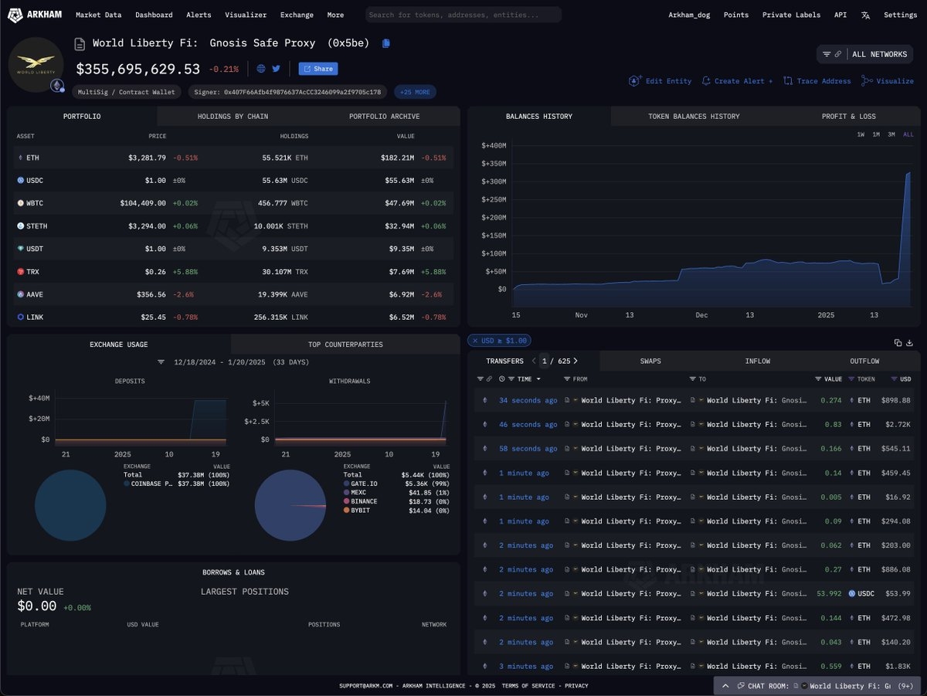The height and width of the screenshot is (696, 927).
Task: Click the blue Share button
Action: (318, 69)
